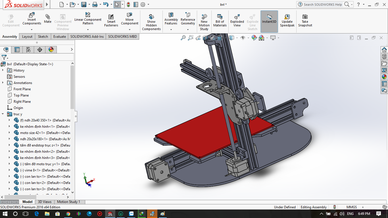Viewport: 388px width, 218px height.
Task: Open the SOLIDWORKS MBD tab
Action: click(x=122, y=37)
